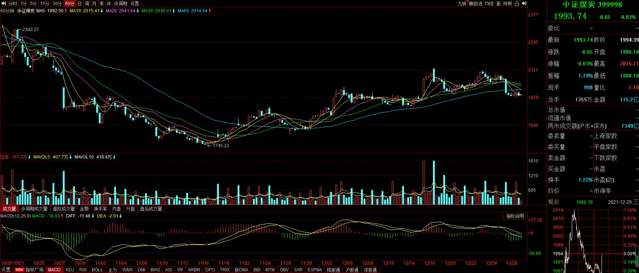
Task: Switch volume panel to 换手率
Action: [x=101, y=209]
